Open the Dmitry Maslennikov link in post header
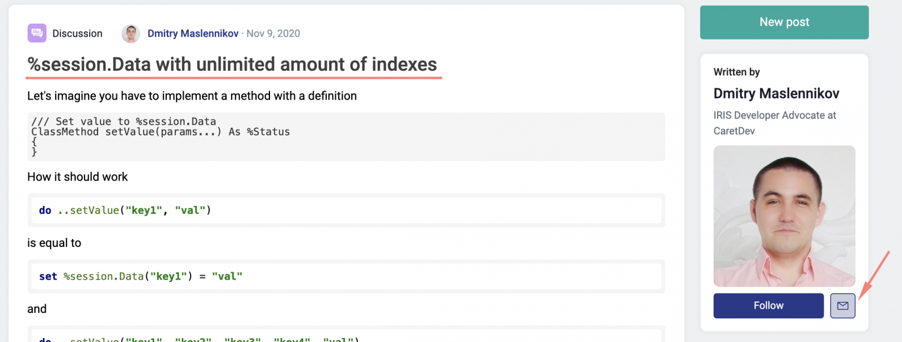This screenshot has width=902, height=342. click(x=193, y=34)
